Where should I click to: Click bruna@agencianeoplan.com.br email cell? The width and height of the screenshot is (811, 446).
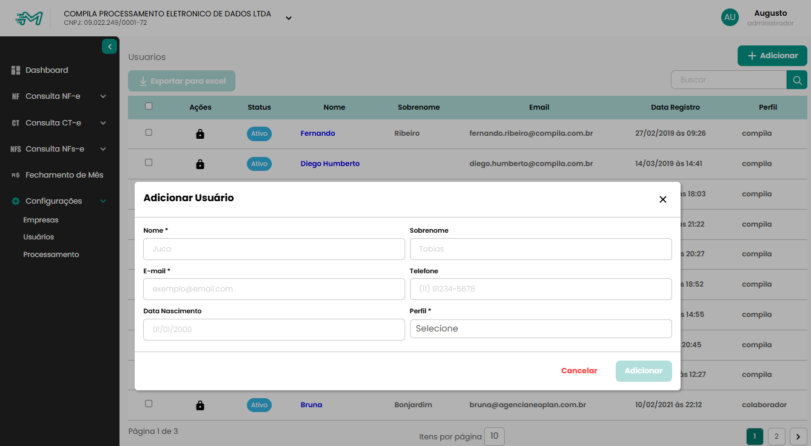point(528,405)
